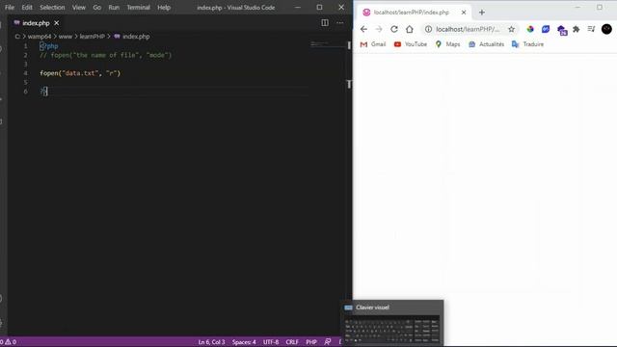Open the Traduire bookmark

point(527,44)
